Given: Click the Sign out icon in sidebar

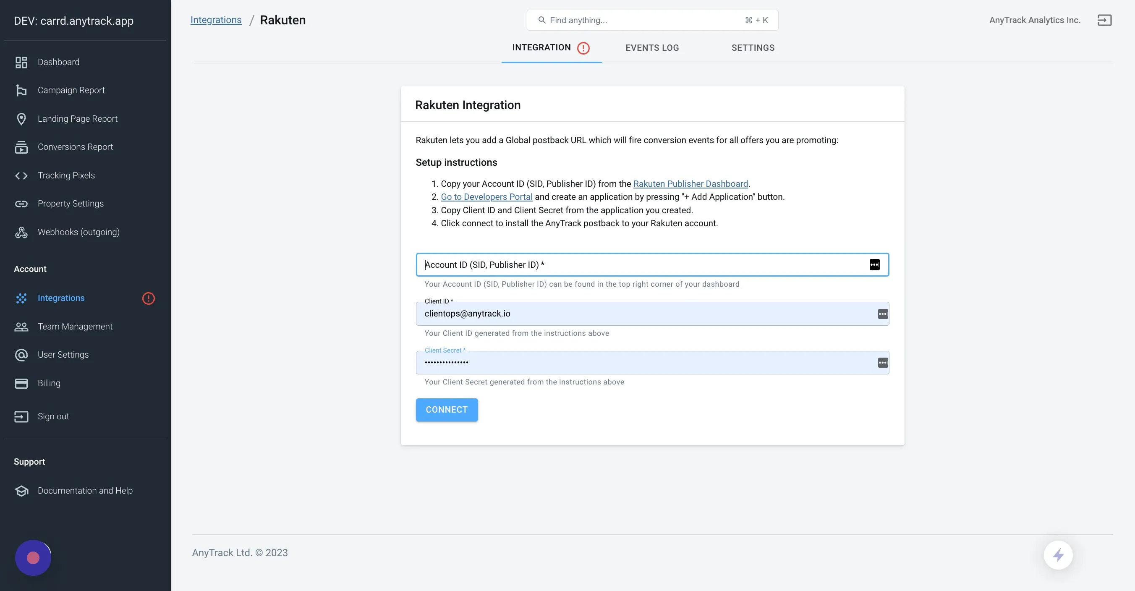Looking at the screenshot, I should point(21,416).
